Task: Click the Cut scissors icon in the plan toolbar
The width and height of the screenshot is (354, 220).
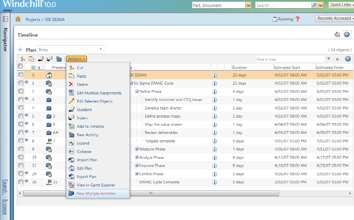Action: [x=22, y=58]
